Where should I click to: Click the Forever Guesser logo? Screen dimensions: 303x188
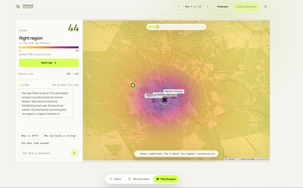point(24,6)
